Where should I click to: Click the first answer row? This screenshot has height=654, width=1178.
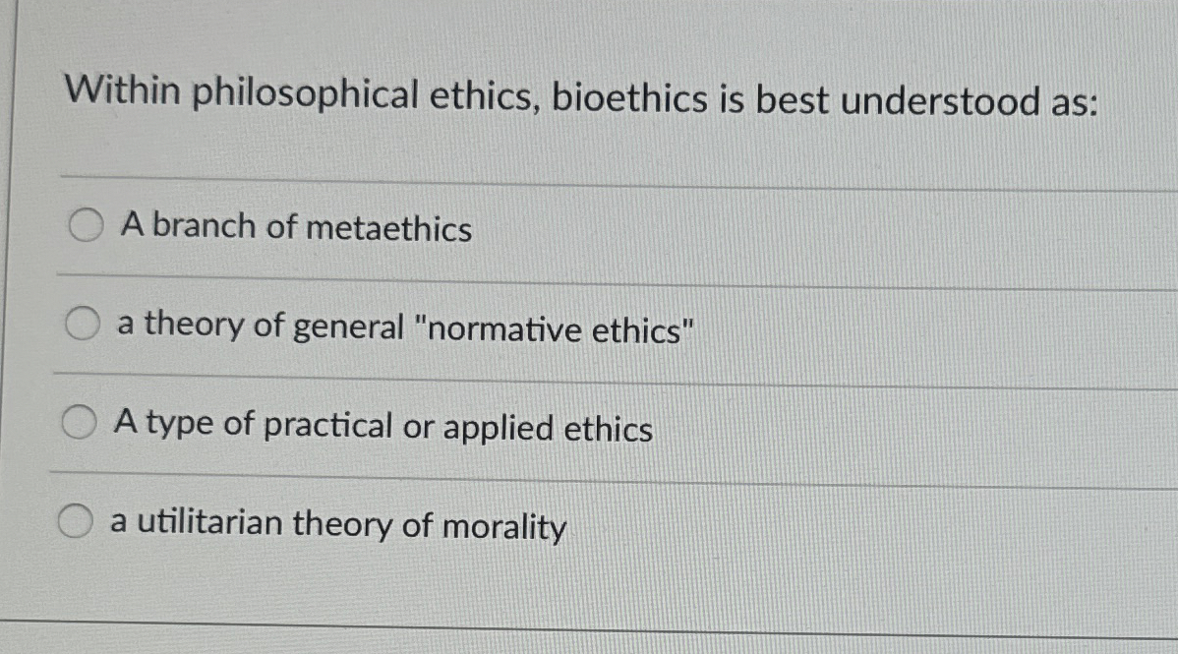coord(492,226)
